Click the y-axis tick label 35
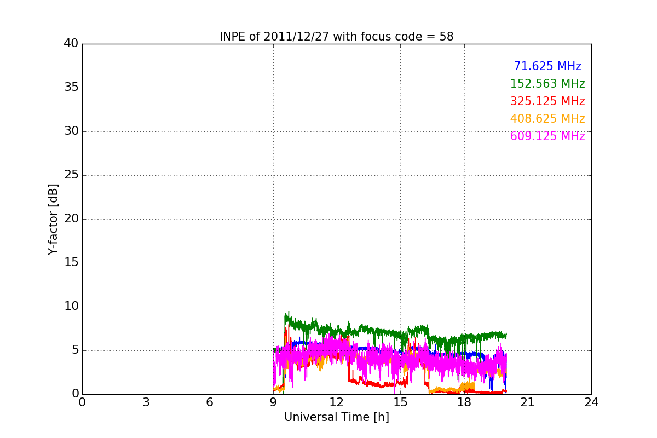 click(71, 88)
